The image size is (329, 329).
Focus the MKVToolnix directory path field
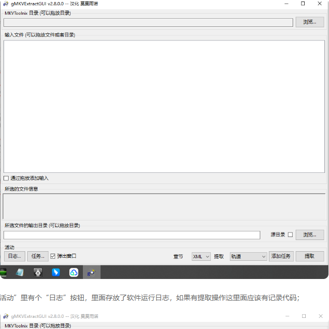point(148,22)
